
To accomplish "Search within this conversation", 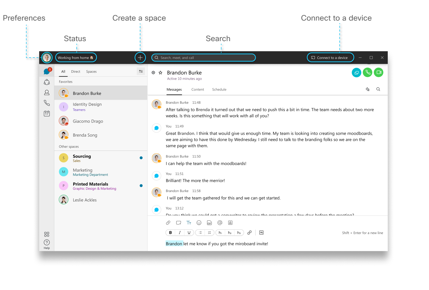I will click(x=378, y=89).
